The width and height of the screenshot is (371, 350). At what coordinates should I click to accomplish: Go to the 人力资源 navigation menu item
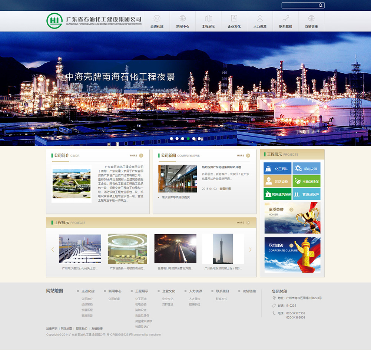[260, 22]
